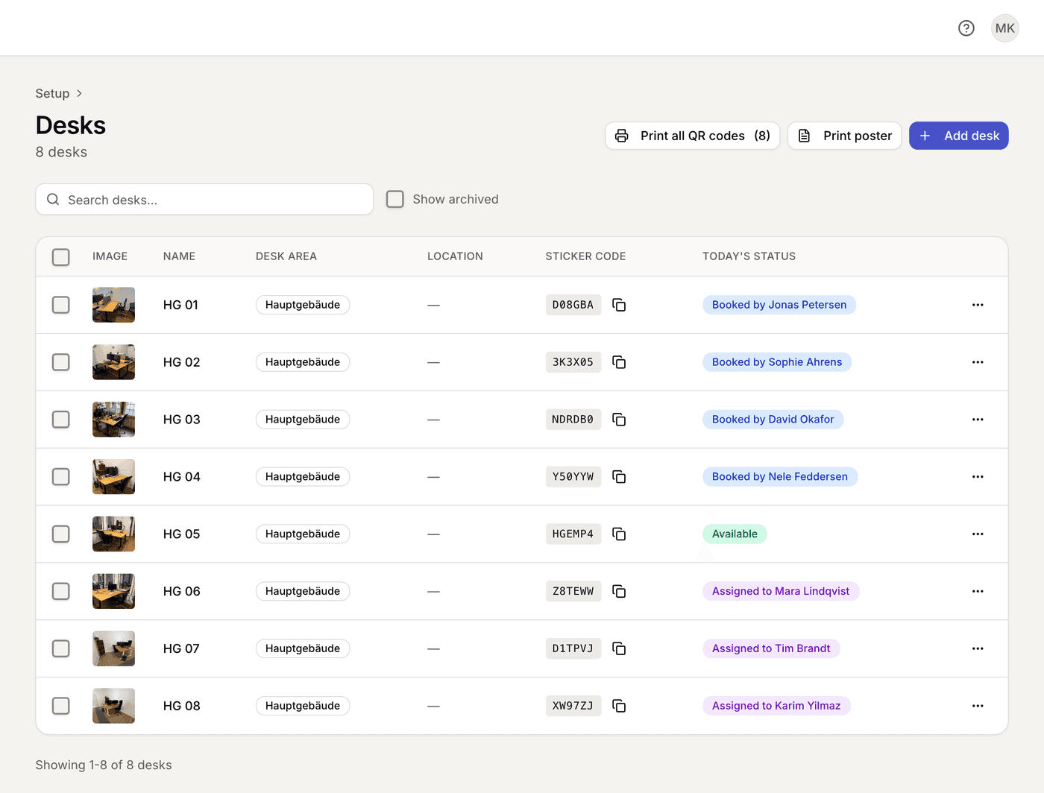Screen dimensions: 1044x793
Task: Tick the select-all desks header checkbox
Action: pos(61,257)
